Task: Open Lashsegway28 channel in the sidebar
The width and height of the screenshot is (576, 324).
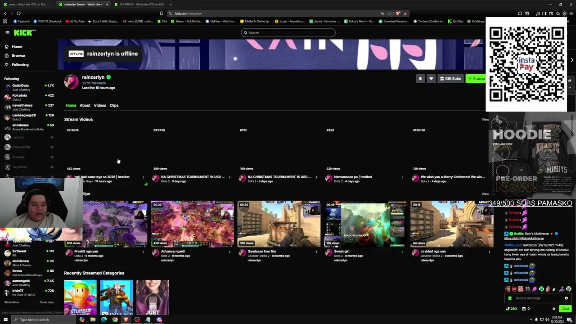Action: tap(29, 117)
